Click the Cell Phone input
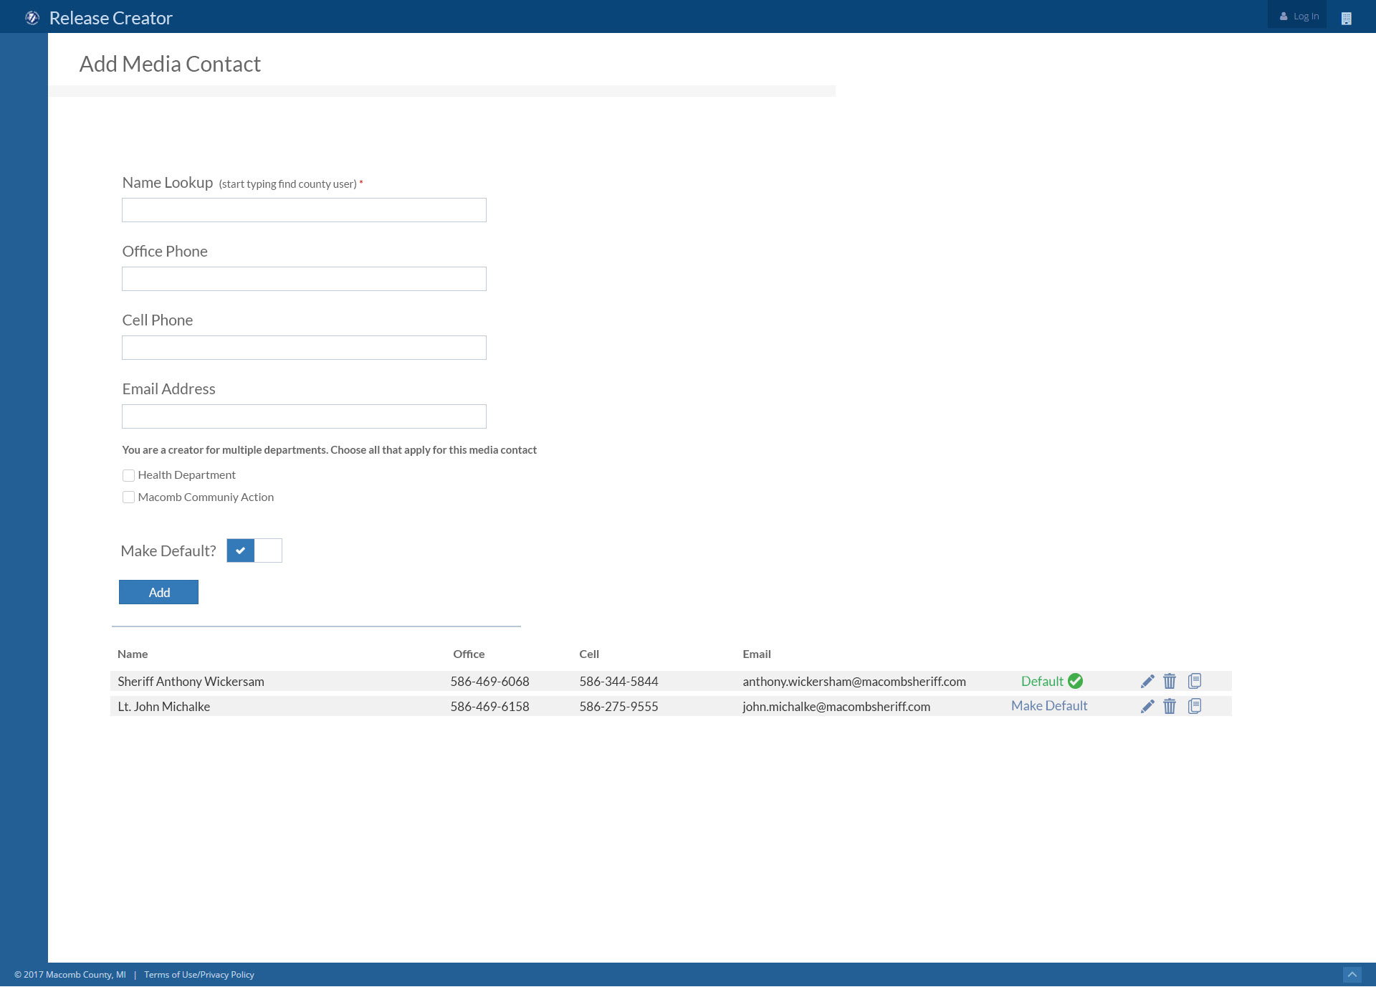 [304, 348]
